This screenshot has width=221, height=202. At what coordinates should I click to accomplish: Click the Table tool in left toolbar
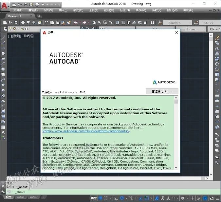pyautogui.click(x=3, y=127)
